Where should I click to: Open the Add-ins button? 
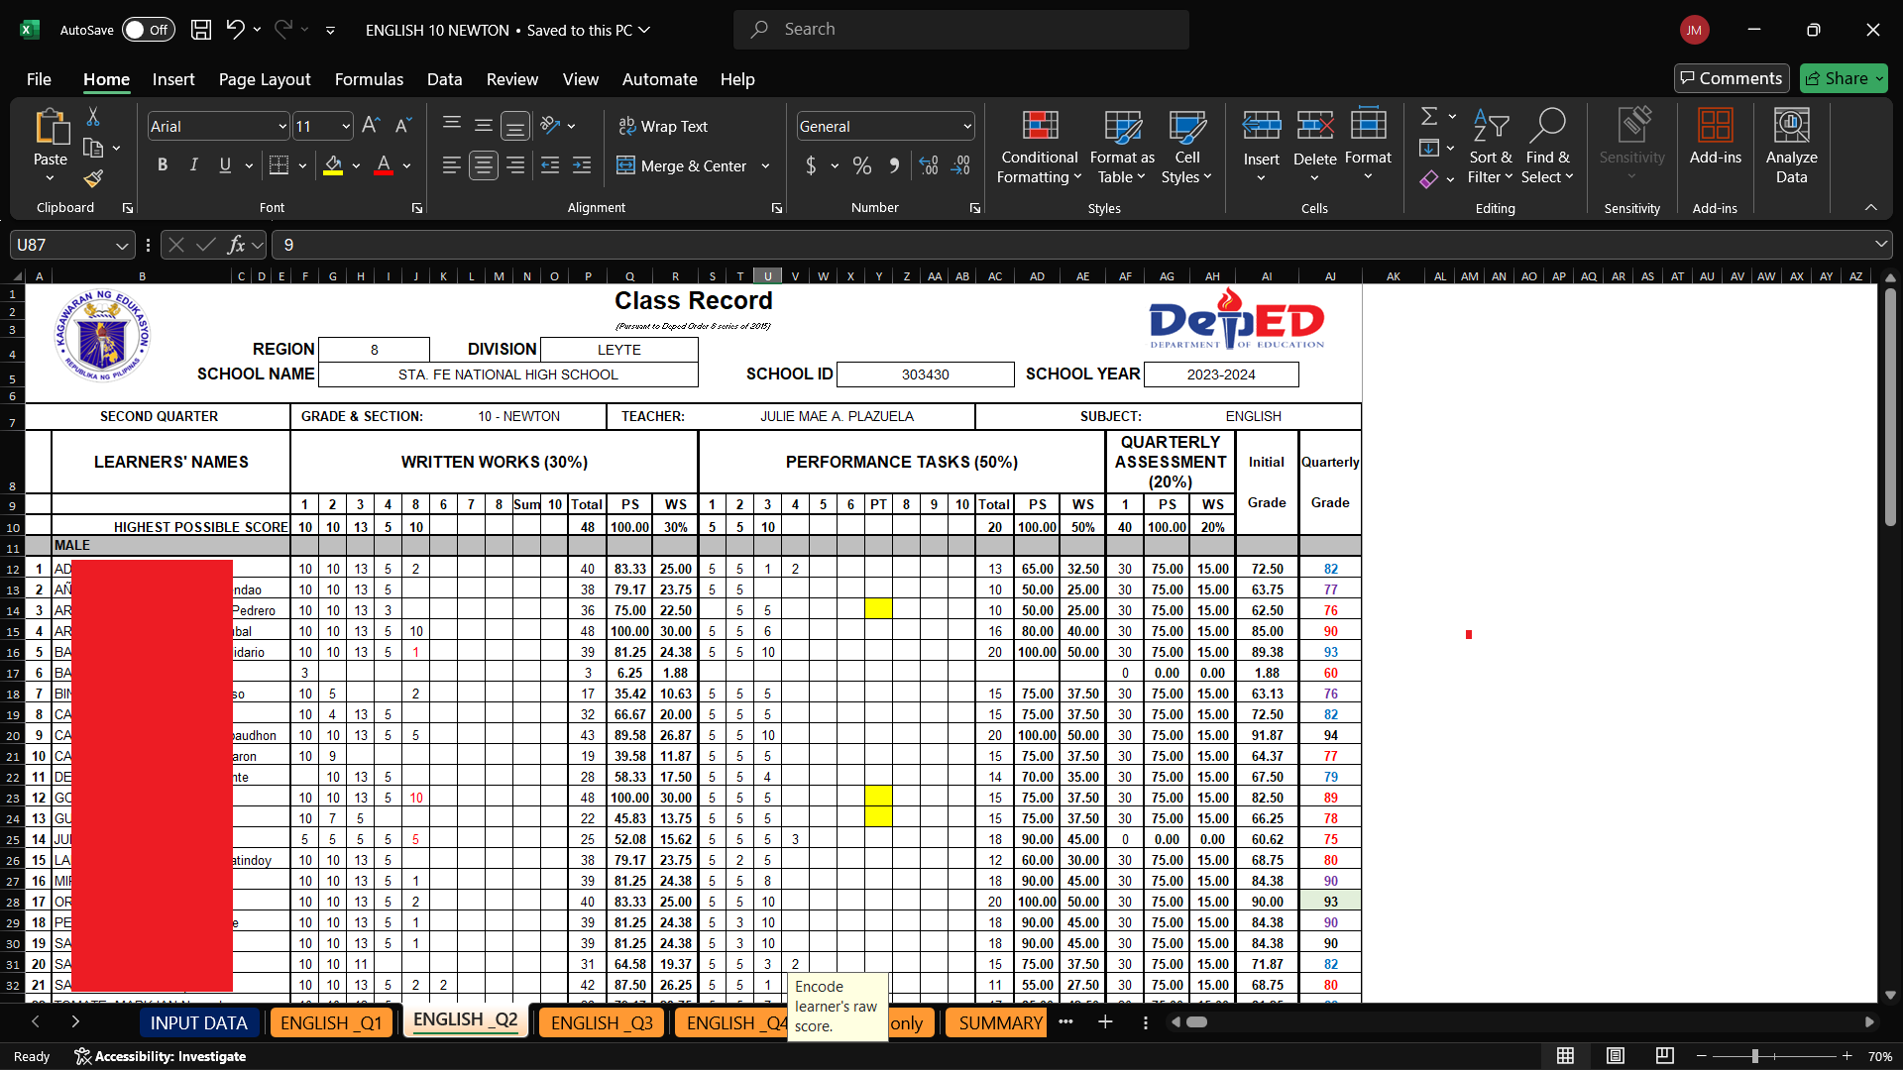pos(1716,138)
